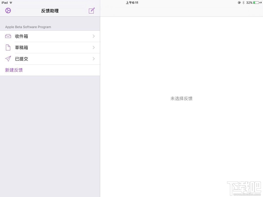263x197 pixels.
Task: Tap the drafts document icon
Action: 8,47
